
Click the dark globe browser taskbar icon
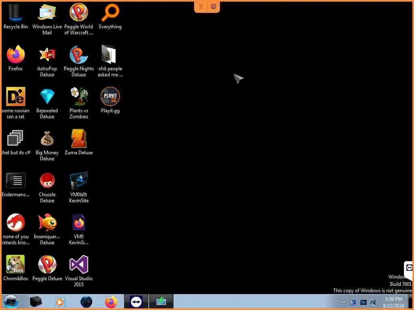(x=86, y=302)
